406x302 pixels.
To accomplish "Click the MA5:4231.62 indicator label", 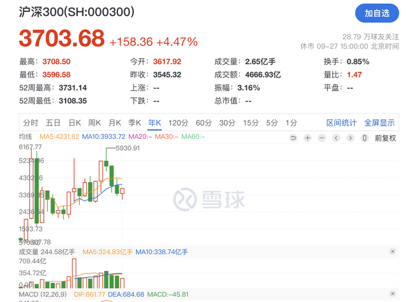I will 59,136.
